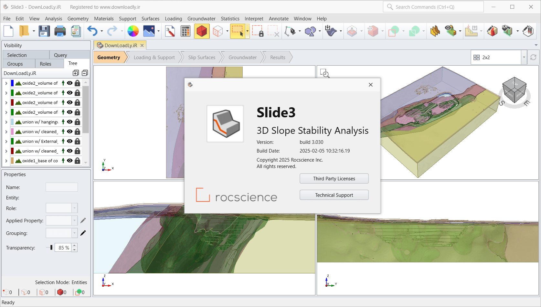Click the calculator compute icon
Image resolution: width=541 pixels, height=307 pixels.
186,31
